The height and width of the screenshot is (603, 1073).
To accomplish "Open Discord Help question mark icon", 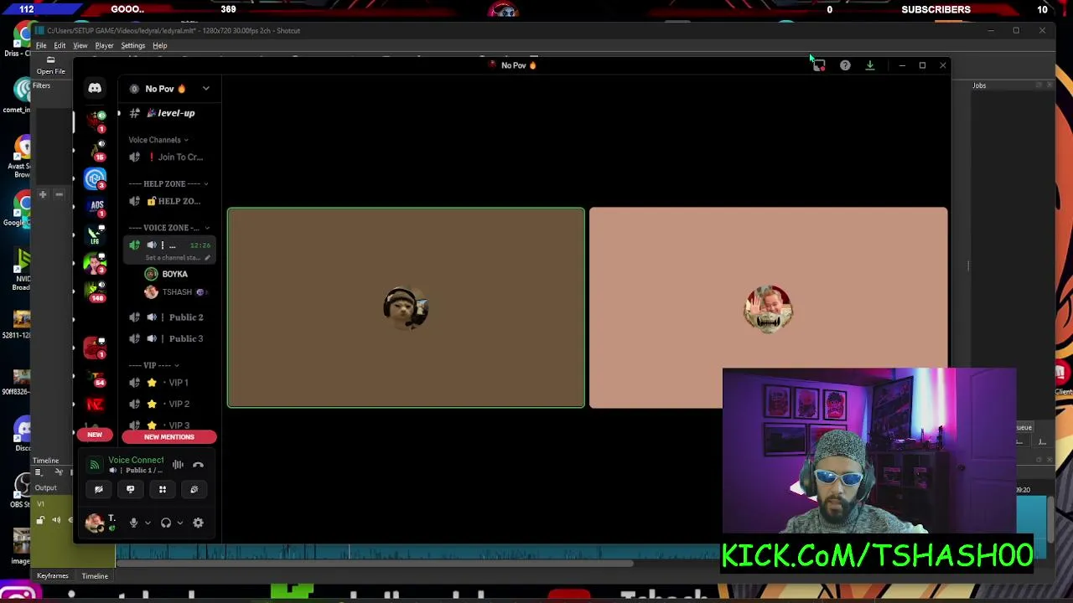I will coord(845,65).
